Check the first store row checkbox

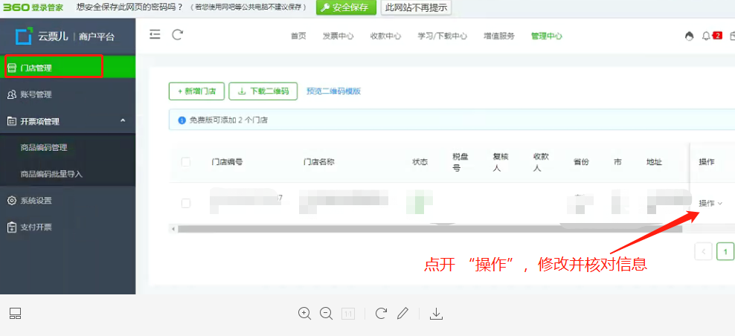[186, 203]
